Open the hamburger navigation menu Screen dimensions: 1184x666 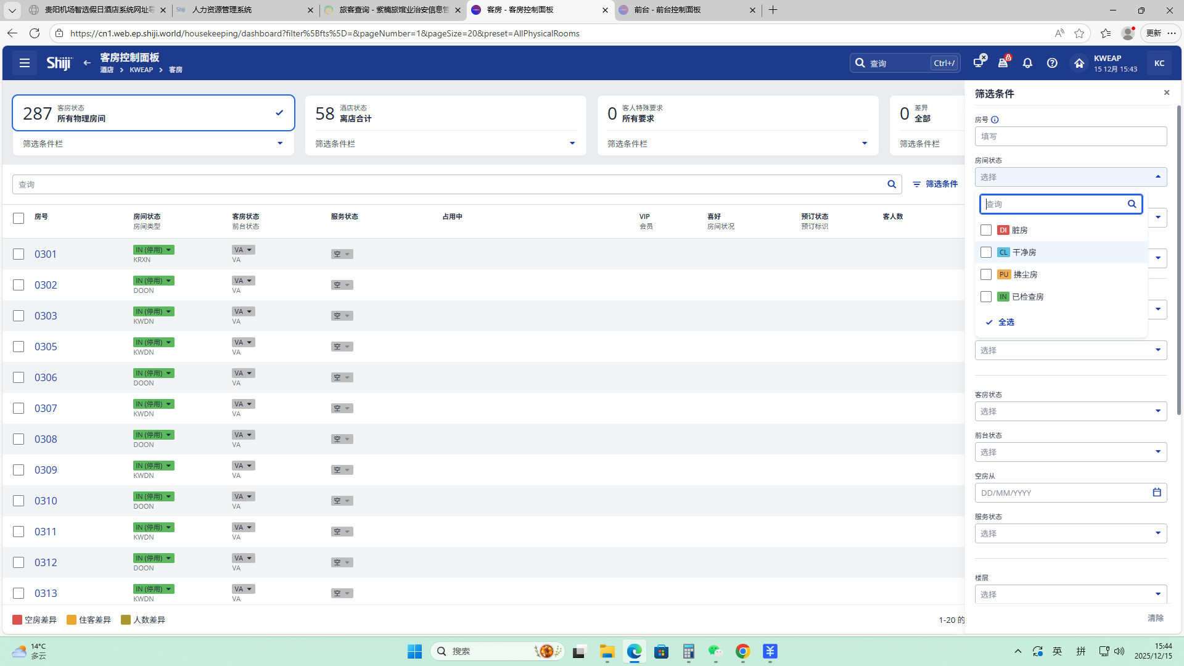[x=25, y=63]
